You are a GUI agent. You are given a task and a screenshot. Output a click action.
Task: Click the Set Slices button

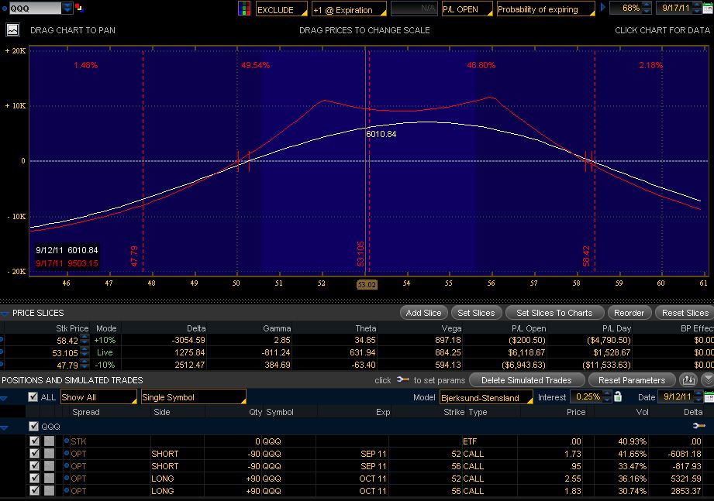[476, 313]
